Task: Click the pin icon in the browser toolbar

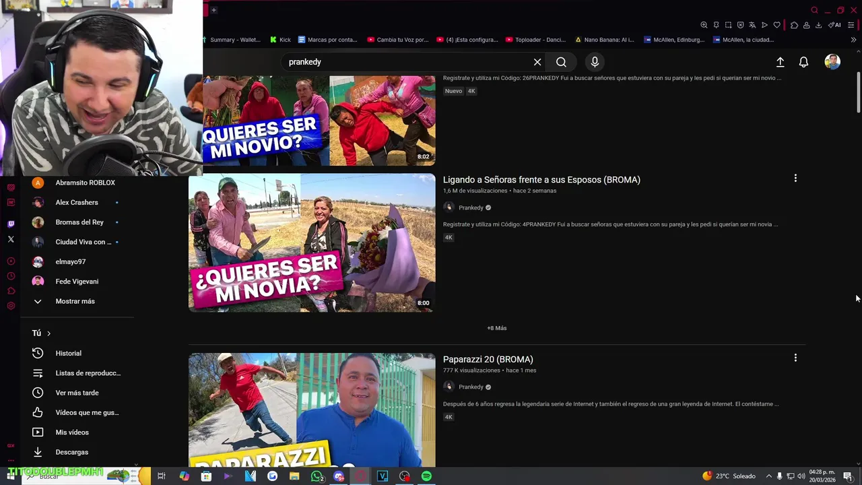Action: pyautogui.click(x=716, y=25)
